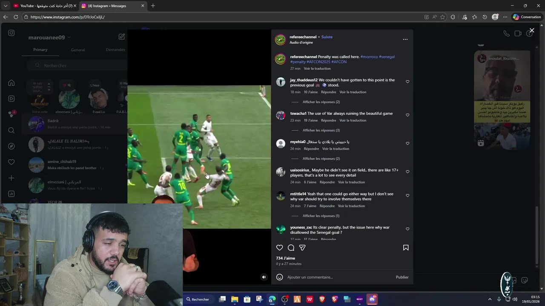Screen dimensions: 545x306
Task: Expand the 3 replies under tswacha1's comment
Action: pyautogui.click(x=321, y=130)
